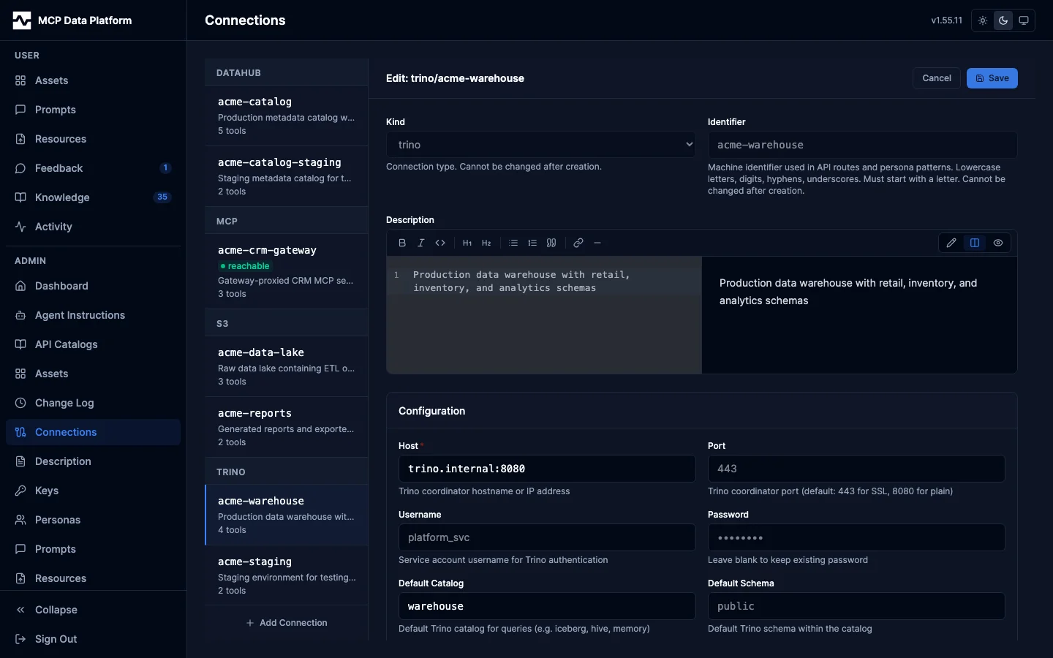The image size is (1053, 658).
Task: Insert a link via editor toolbar
Action: (x=578, y=243)
